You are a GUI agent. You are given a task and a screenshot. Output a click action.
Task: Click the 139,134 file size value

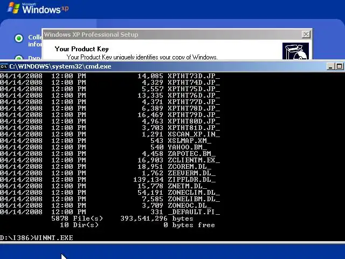(148, 180)
